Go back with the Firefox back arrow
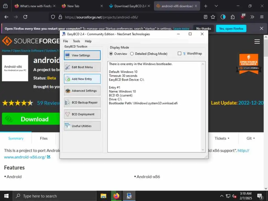Image resolution: width=268 pixels, height=201 pixels. tap(7, 17)
